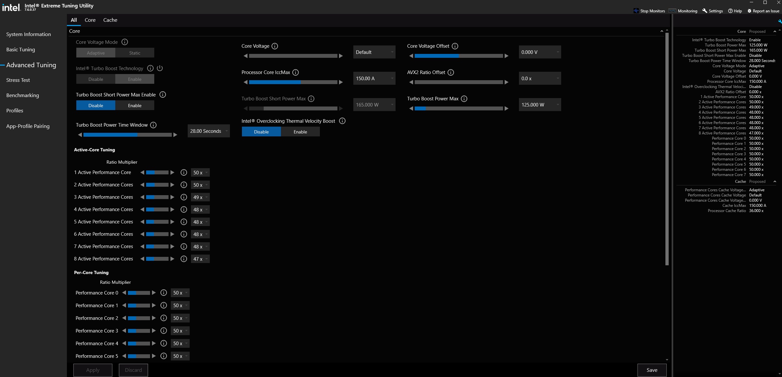Screen dimensions: 782x377
Task: Switch to the Cache tab
Action: (110, 20)
